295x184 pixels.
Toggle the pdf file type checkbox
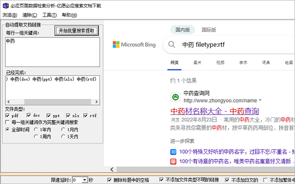point(7,115)
